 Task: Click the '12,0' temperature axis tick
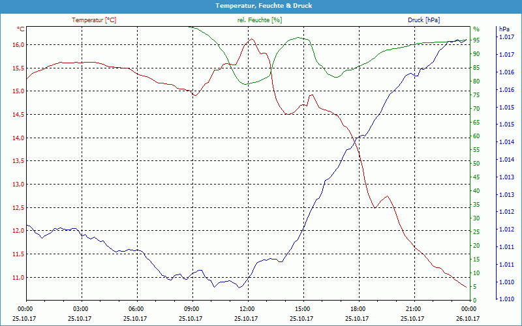[19, 231]
